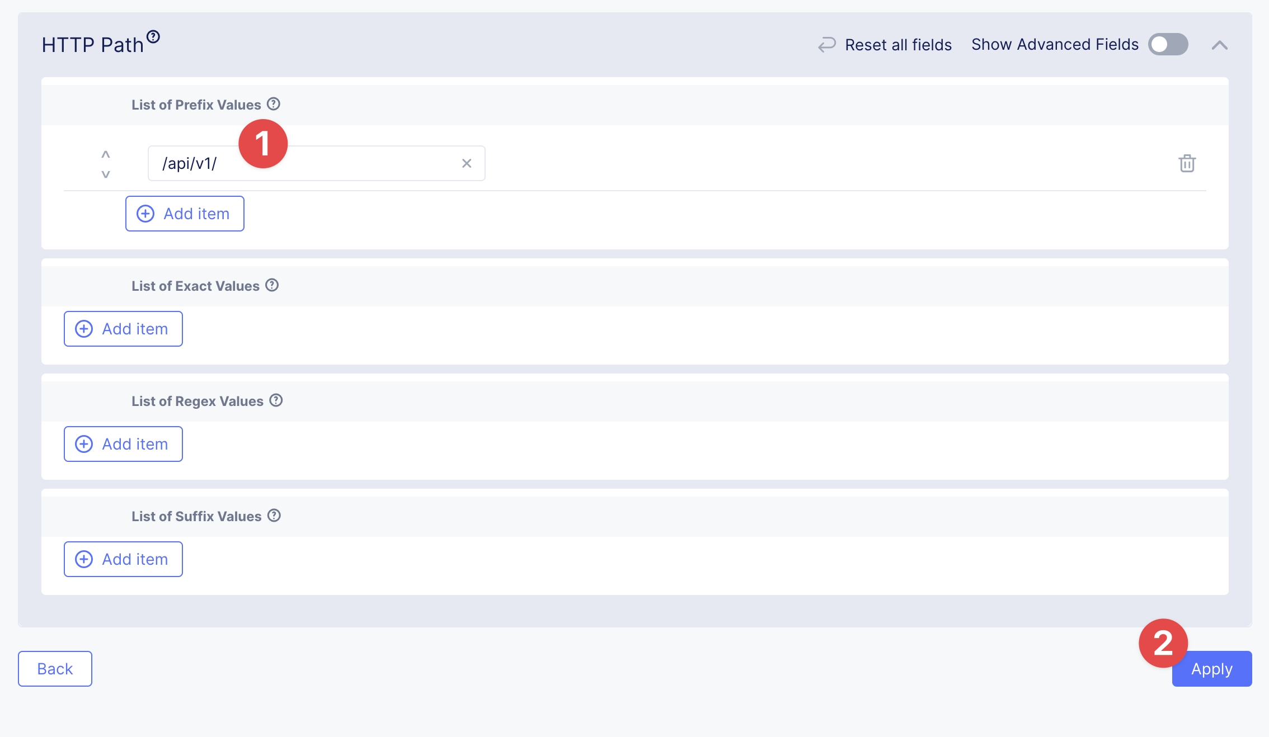Click the List of Regex Values help icon
This screenshot has height=737, width=1269.
pyautogui.click(x=276, y=400)
